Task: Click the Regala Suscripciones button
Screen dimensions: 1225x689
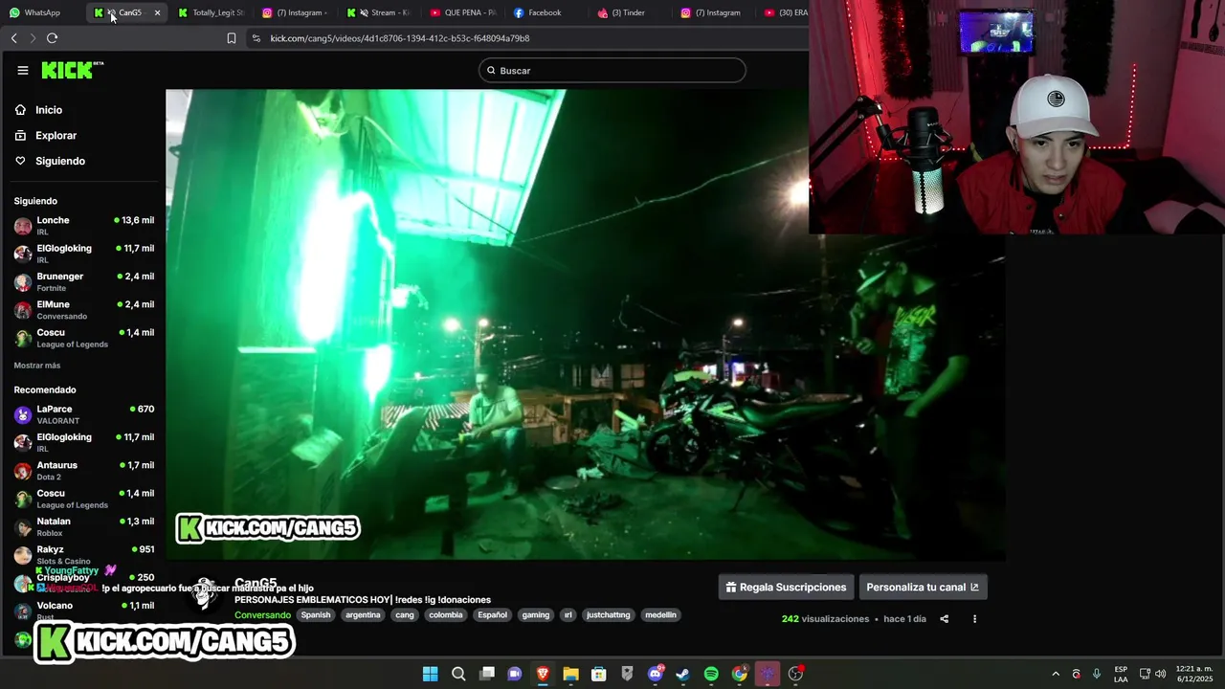Action: coord(786,588)
